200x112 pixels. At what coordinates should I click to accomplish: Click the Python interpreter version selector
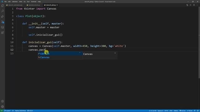20,111
